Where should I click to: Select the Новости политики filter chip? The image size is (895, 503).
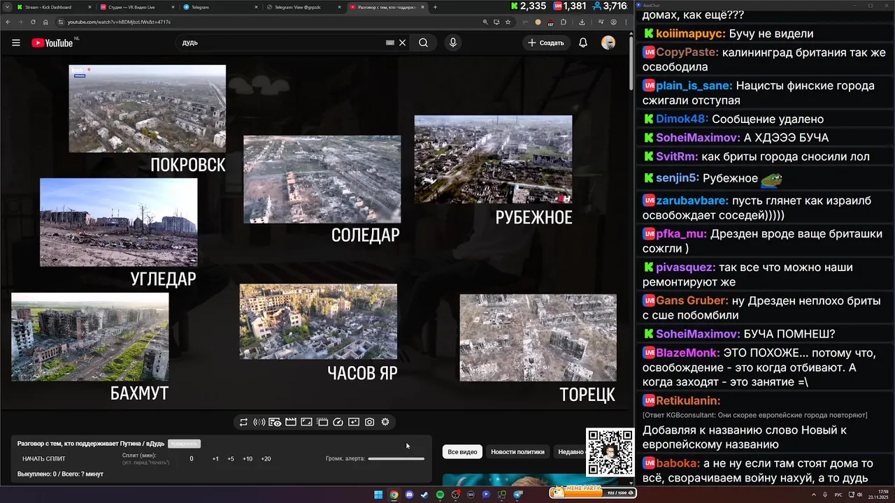(x=517, y=452)
